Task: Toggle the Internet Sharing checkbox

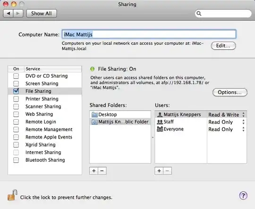Action: 16,152
